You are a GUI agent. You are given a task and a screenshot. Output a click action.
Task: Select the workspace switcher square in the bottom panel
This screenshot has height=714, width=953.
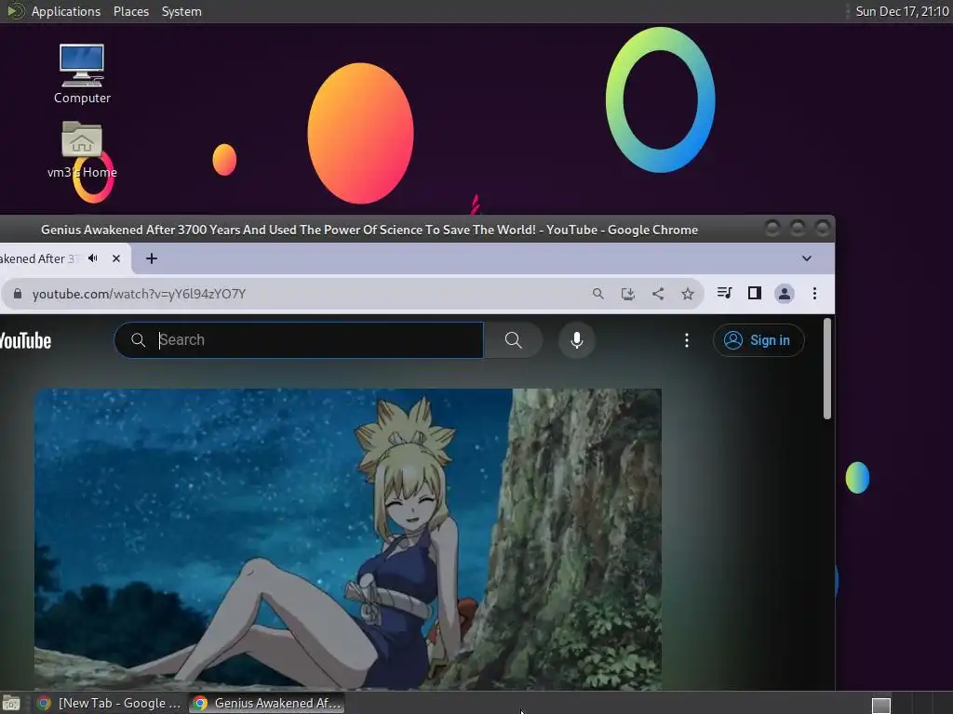[881, 706]
